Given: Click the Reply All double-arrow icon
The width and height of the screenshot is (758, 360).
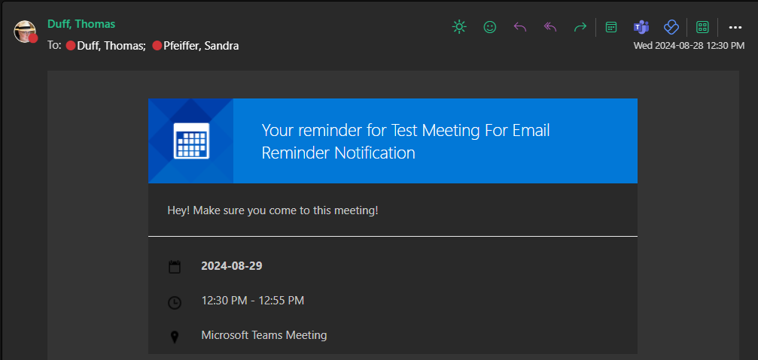Looking at the screenshot, I should point(550,27).
